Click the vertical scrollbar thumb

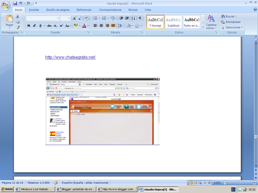click(256, 137)
